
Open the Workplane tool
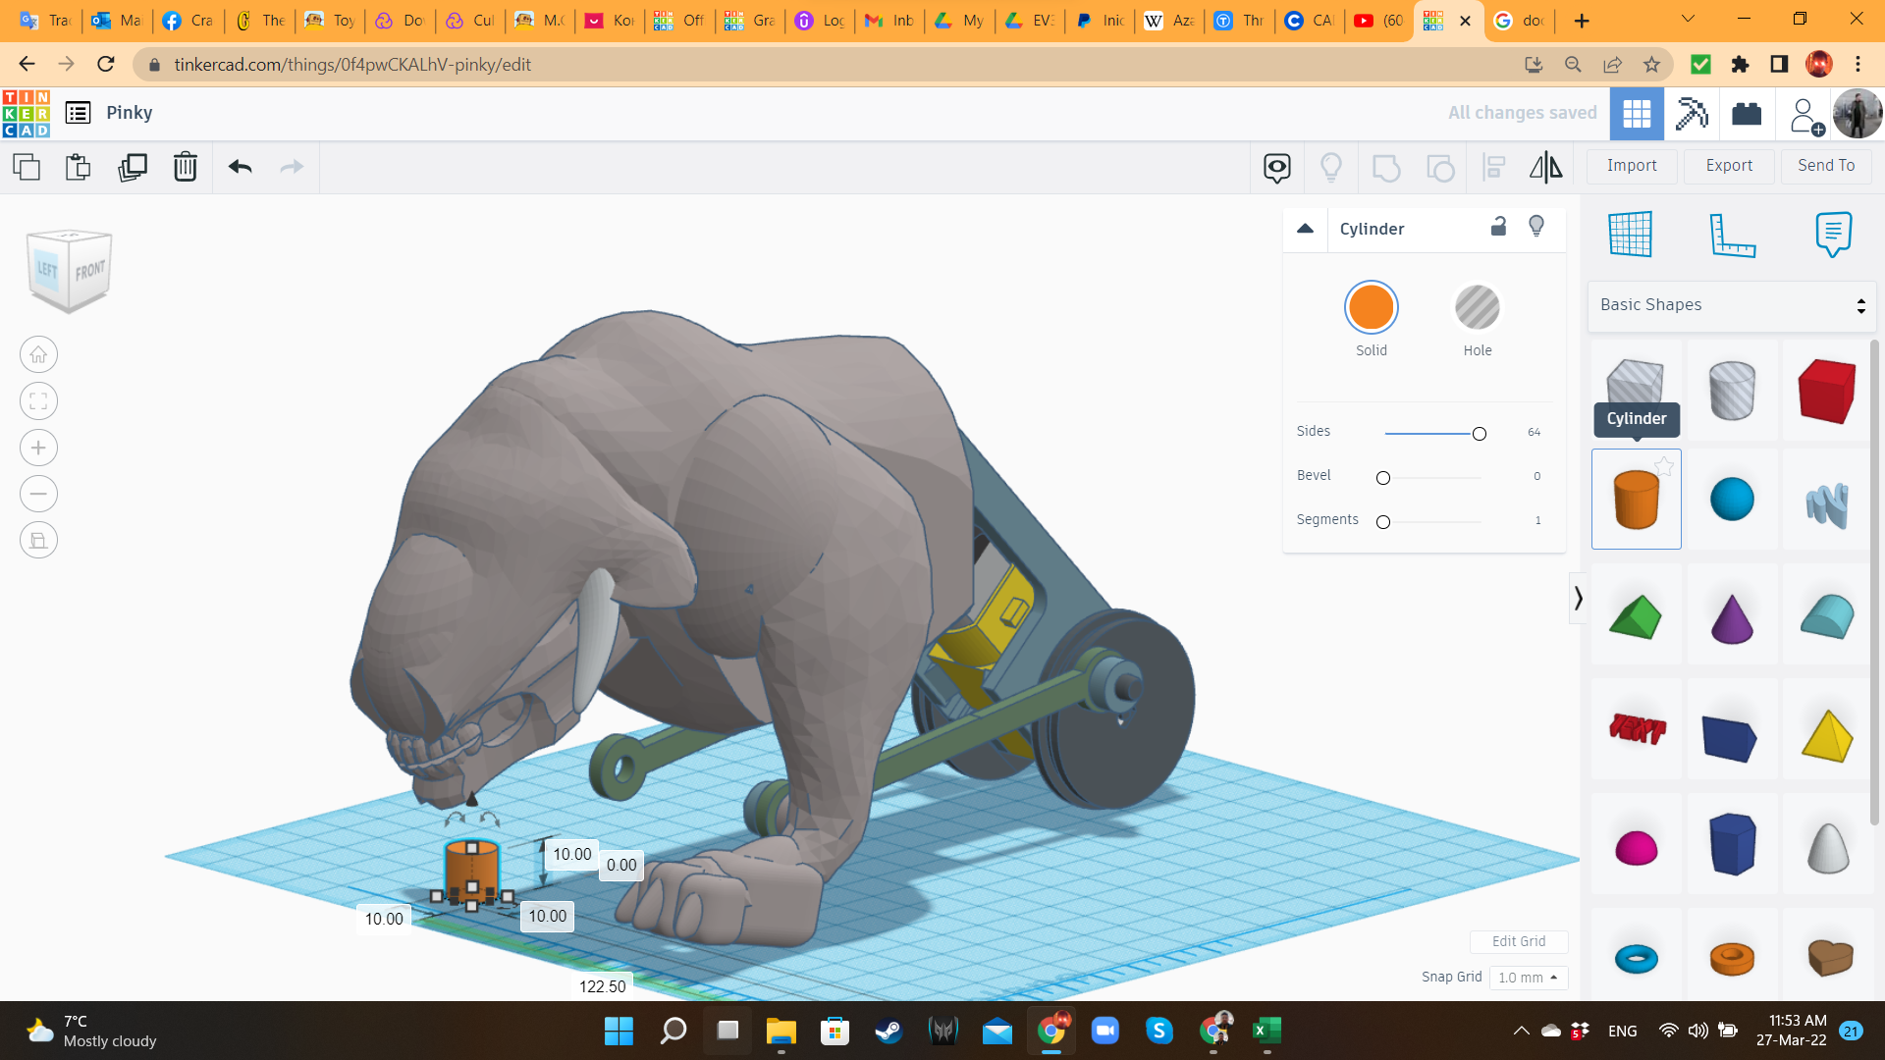(x=1630, y=234)
